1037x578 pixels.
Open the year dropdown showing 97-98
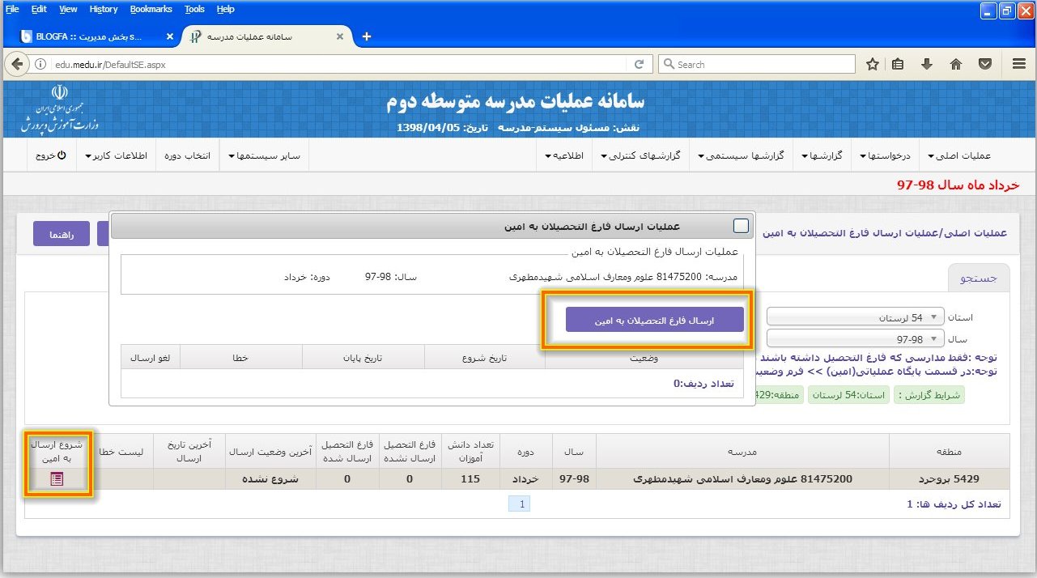pos(856,338)
